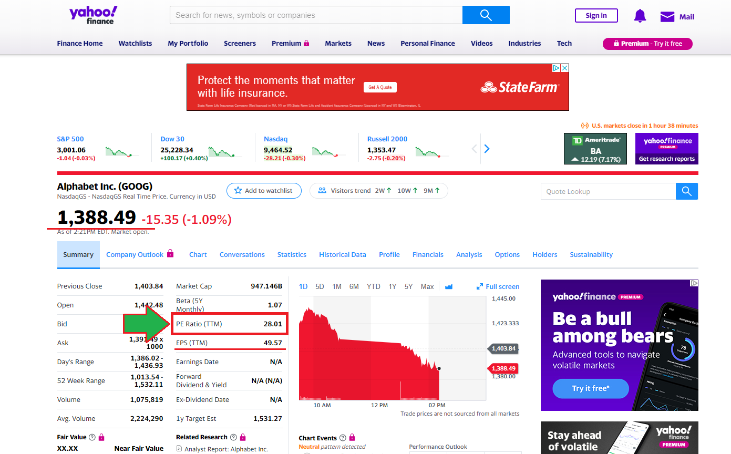Screen dimensions: 731x454
Task: Click into the Quote Lookup field
Action: click(608, 191)
